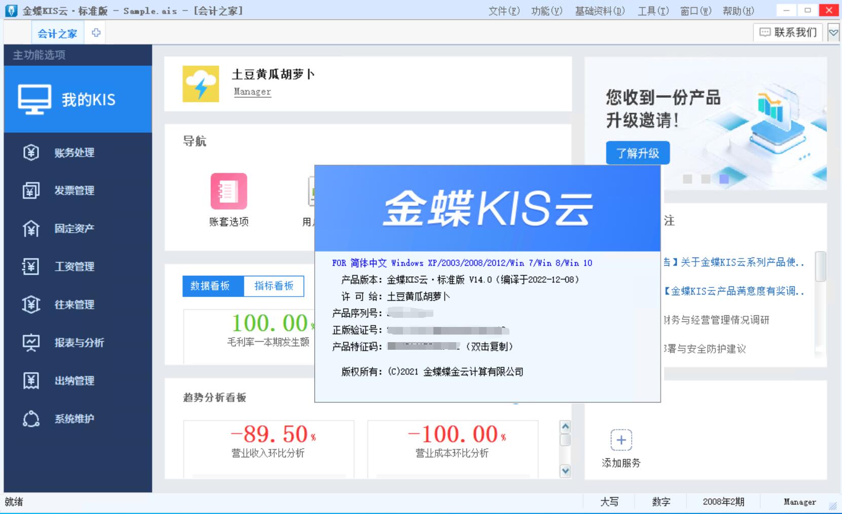The height and width of the screenshot is (514, 842).
Task: Click the 许可给 土豆黄瓜胡萝卜 line
Action: pyautogui.click(x=395, y=296)
